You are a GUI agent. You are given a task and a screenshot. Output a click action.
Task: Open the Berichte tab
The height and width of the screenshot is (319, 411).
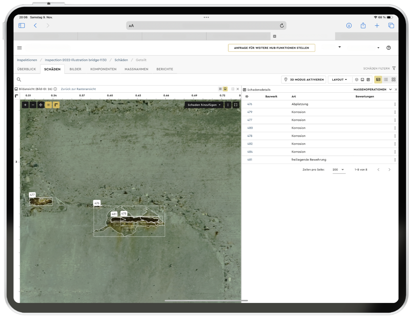tap(165, 69)
